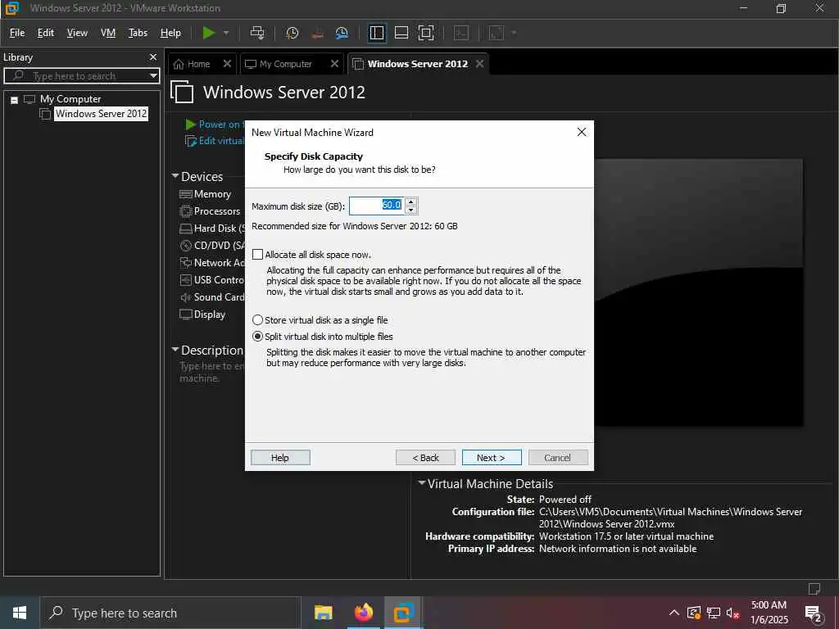
Task: Show hidden system tray icons chevron
Action: tap(674, 613)
